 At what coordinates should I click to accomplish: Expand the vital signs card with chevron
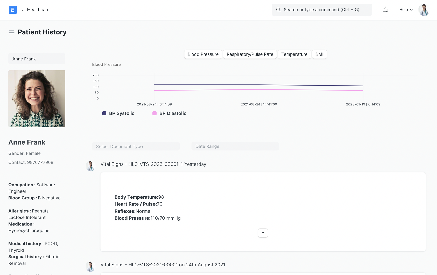click(x=263, y=233)
